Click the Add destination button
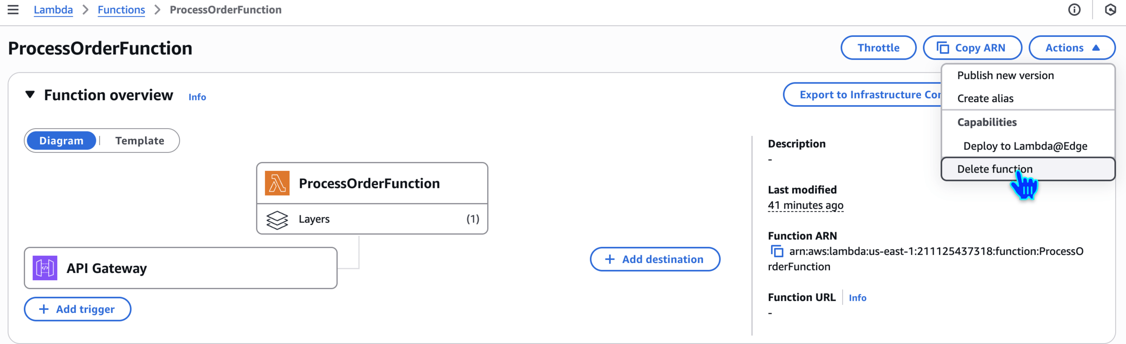The height and width of the screenshot is (344, 1126). tap(654, 259)
